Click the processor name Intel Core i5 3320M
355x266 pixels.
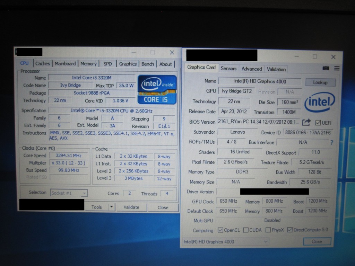[92, 78]
